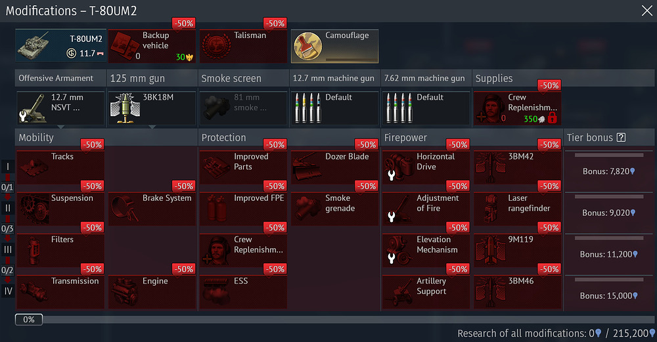Open the 12.7 mm machine gun belt selector
Viewport: 657px width, 342px height.
(x=334, y=108)
